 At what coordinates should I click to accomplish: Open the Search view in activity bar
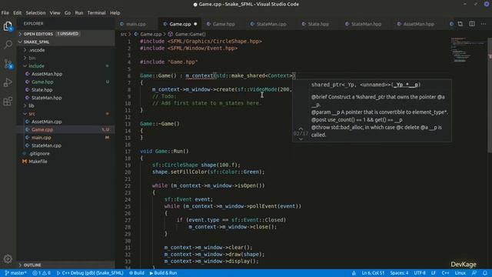coord(8,45)
